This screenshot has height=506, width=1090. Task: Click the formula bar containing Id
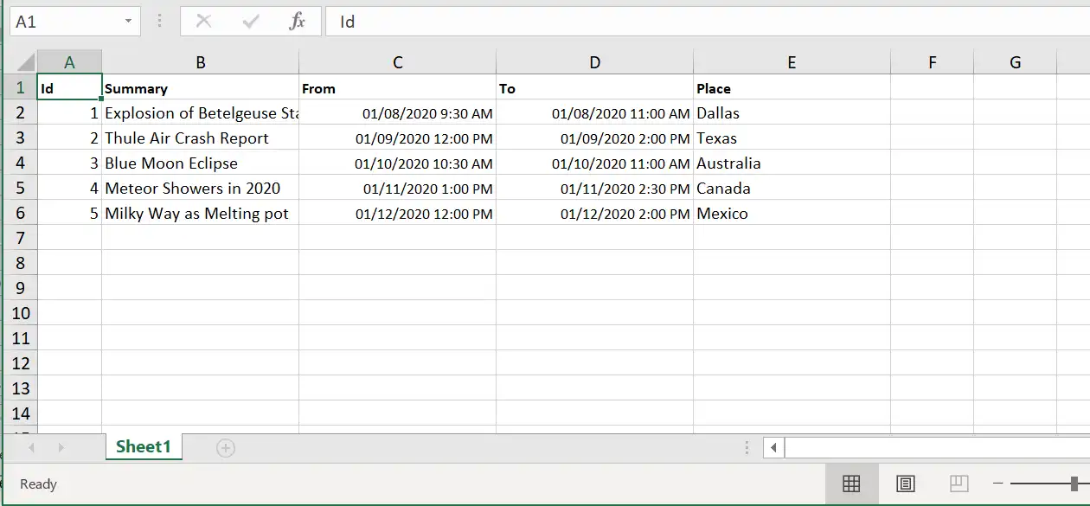pos(707,22)
